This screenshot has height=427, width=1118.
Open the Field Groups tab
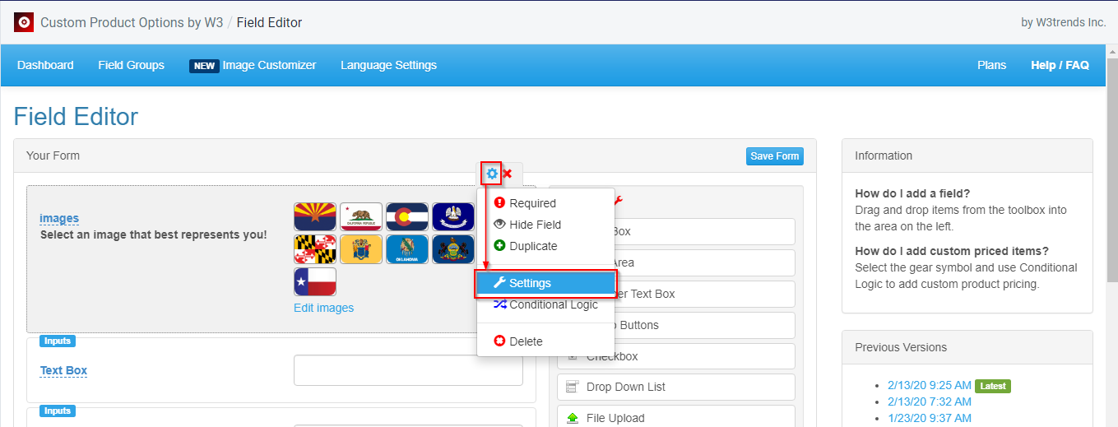(x=131, y=65)
